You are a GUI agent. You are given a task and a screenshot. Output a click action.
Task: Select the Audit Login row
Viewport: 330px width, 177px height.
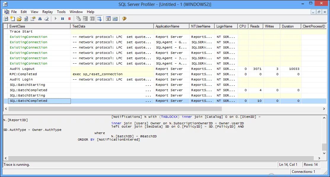coord(165,79)
